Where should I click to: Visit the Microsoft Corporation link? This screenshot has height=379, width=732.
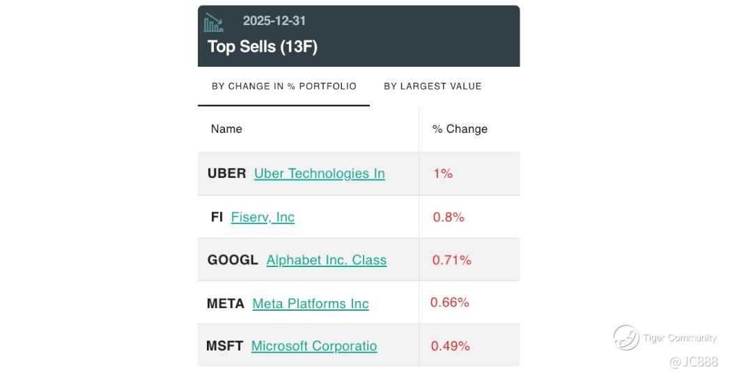pyautogui.click(x=313, y=346)
